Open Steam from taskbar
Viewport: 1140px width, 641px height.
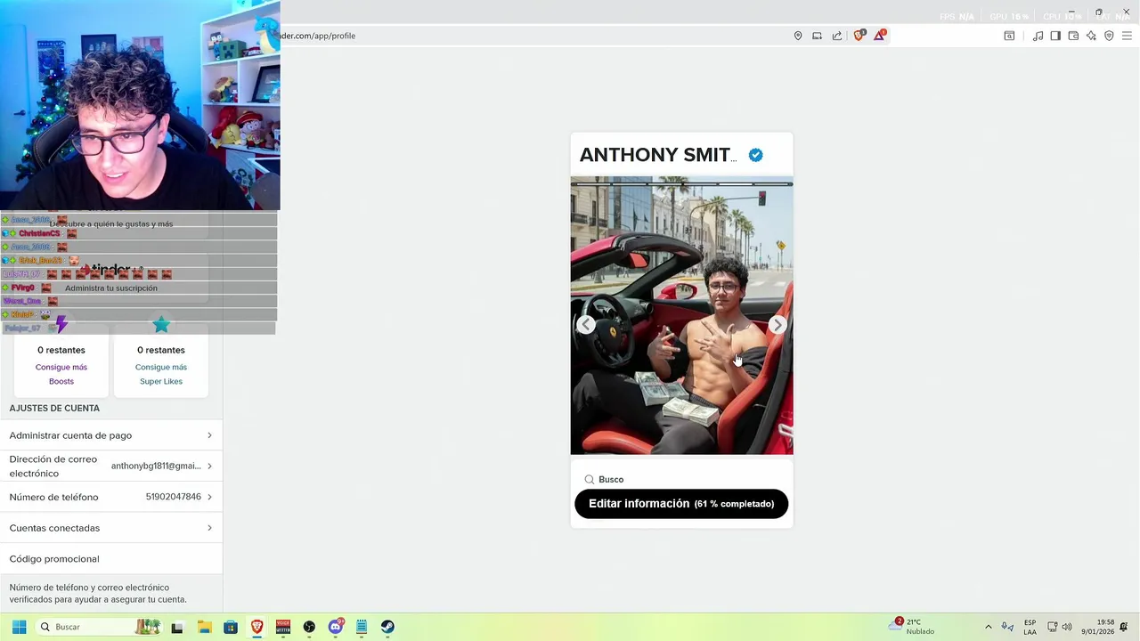click(x=387, y=627)
